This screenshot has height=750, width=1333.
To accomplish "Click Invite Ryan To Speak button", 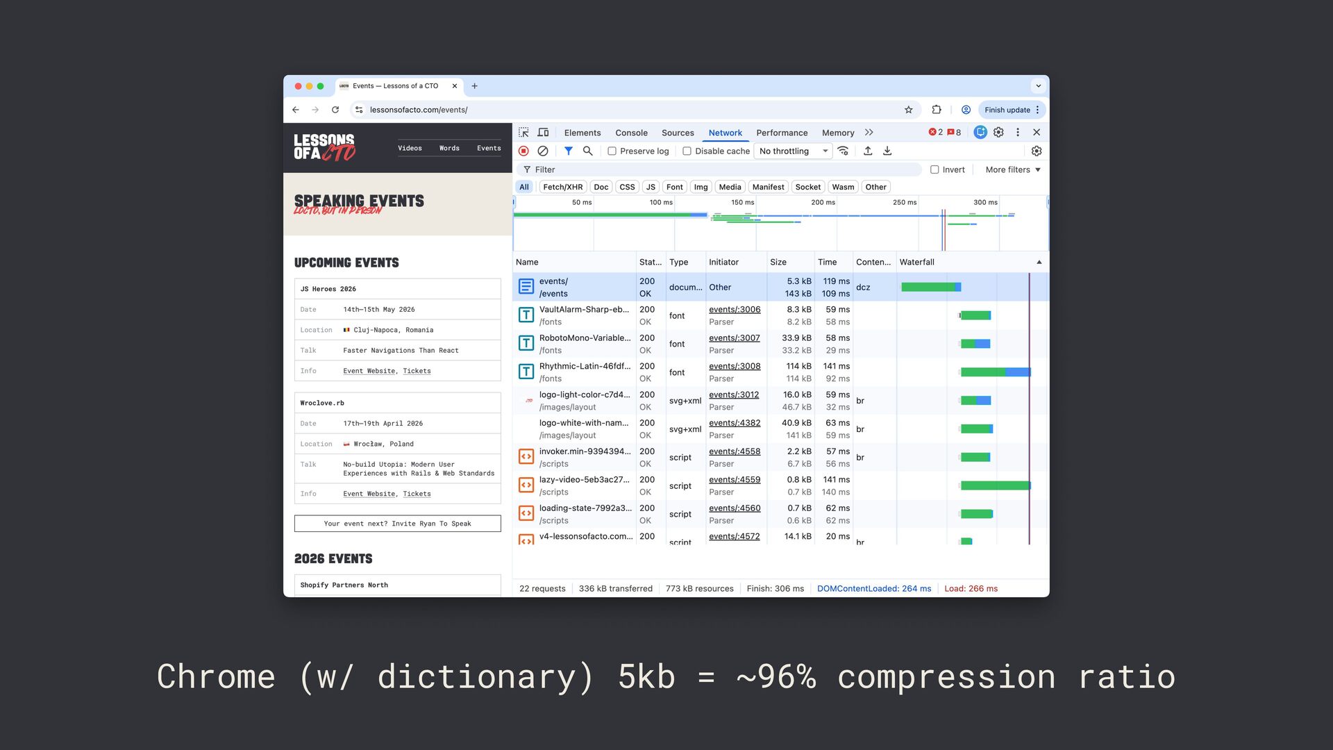I will [397, 524].
